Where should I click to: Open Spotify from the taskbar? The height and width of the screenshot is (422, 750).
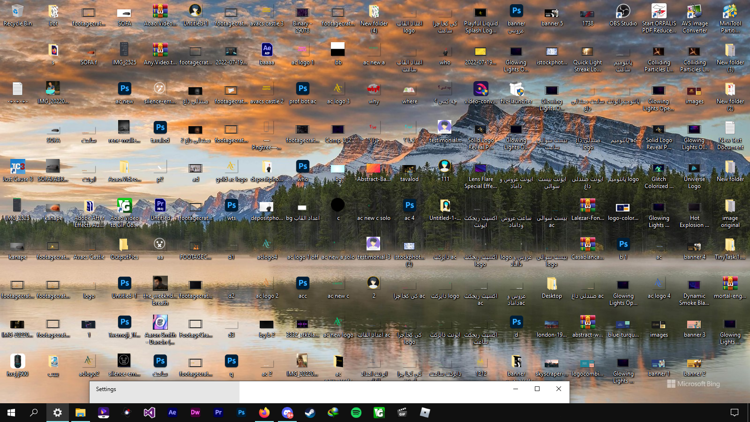[x=356, y=413]
